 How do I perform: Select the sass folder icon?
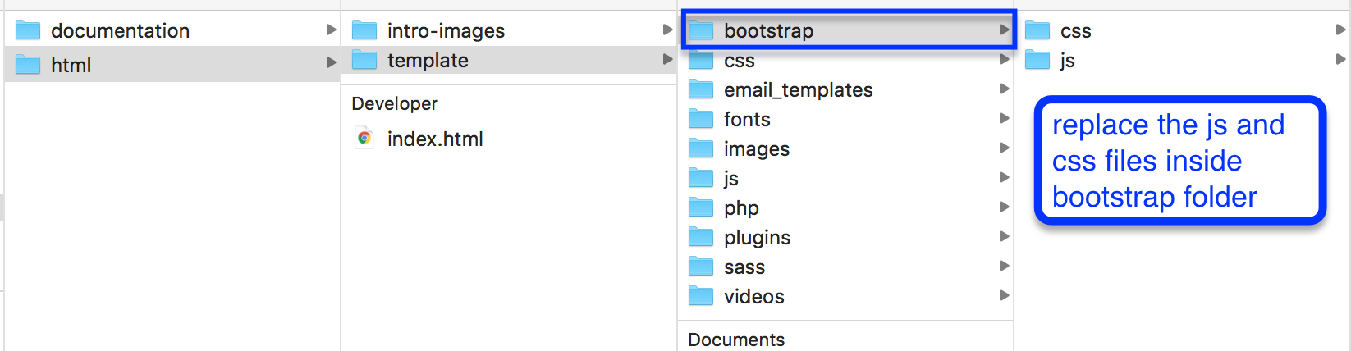(701, 267)
